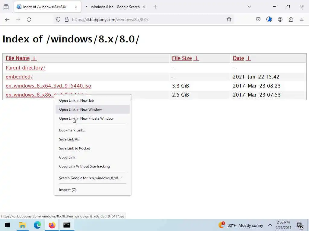Choose Inspect (Q) from context menu
This screenshot has width=309, height=231.
pyautogui.click(x=92, y=190)
